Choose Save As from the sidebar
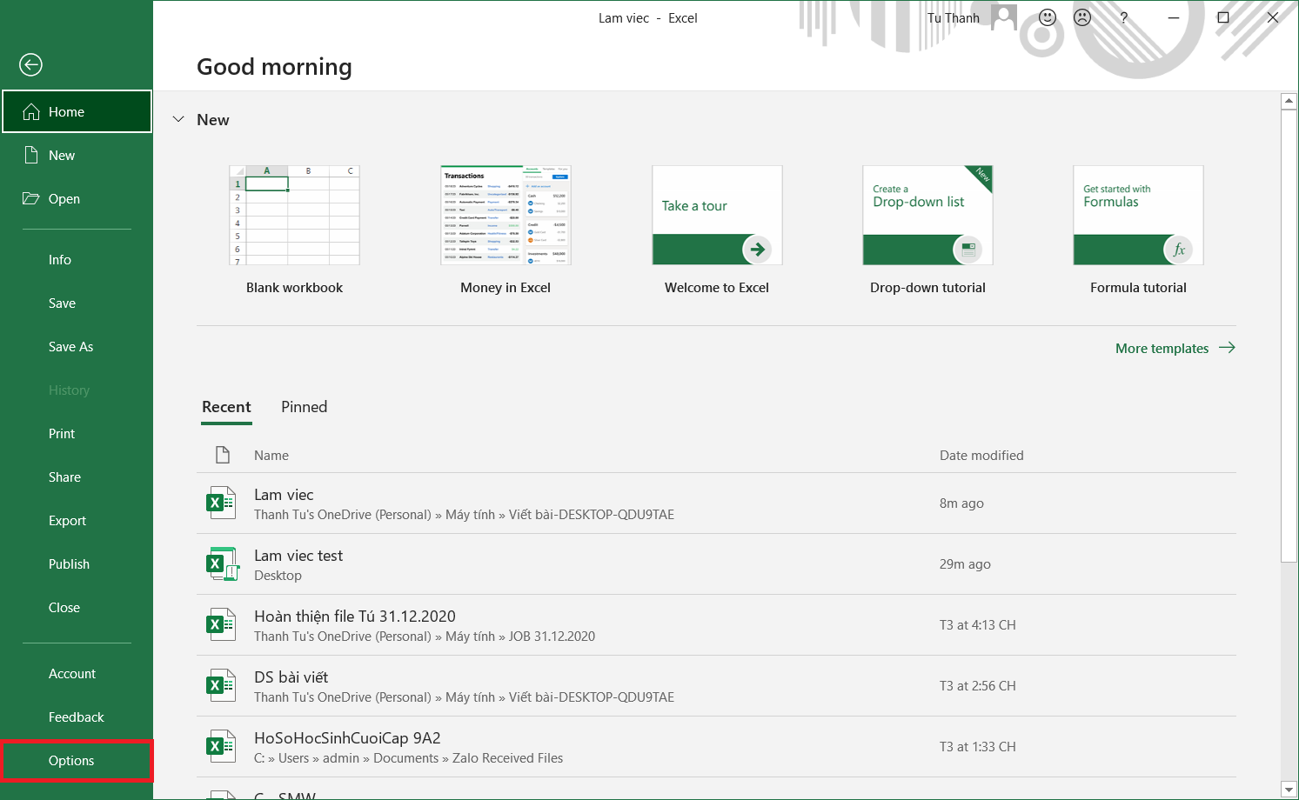The image size is (1299, 800). 70,347
